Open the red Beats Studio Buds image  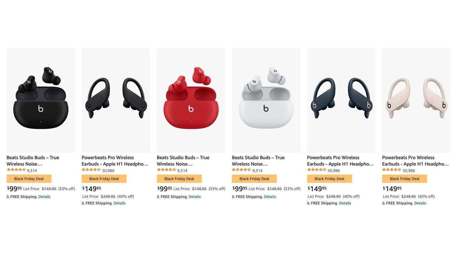click(191, 100)
